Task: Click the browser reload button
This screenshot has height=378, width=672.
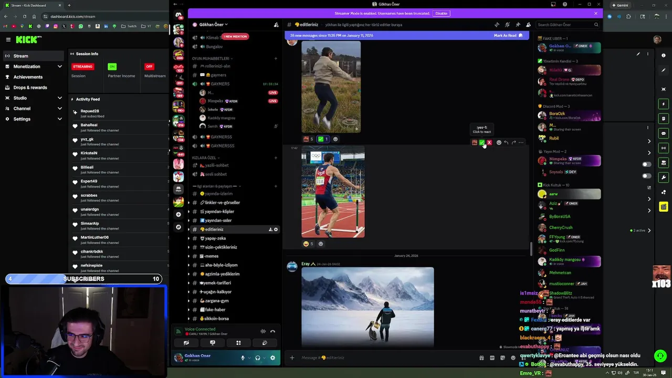Action: point(24,16)
